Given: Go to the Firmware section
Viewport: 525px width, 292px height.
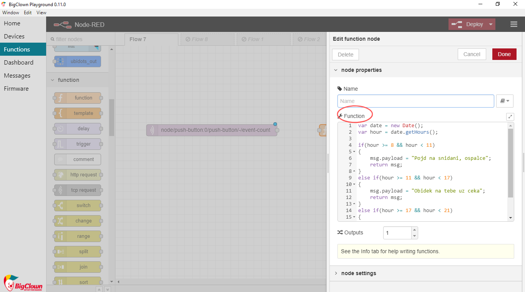Looking at the screenshot, I should [23, 89].
